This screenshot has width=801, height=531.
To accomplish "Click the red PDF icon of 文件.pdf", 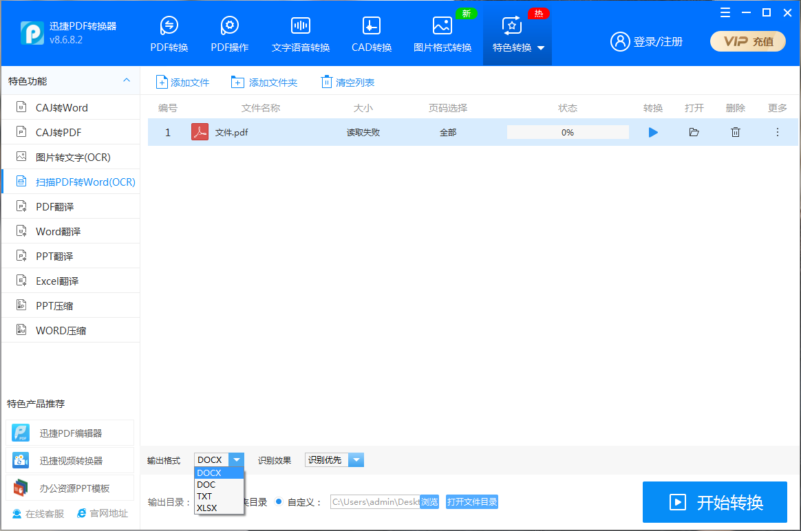I will (x=200, y=132).
